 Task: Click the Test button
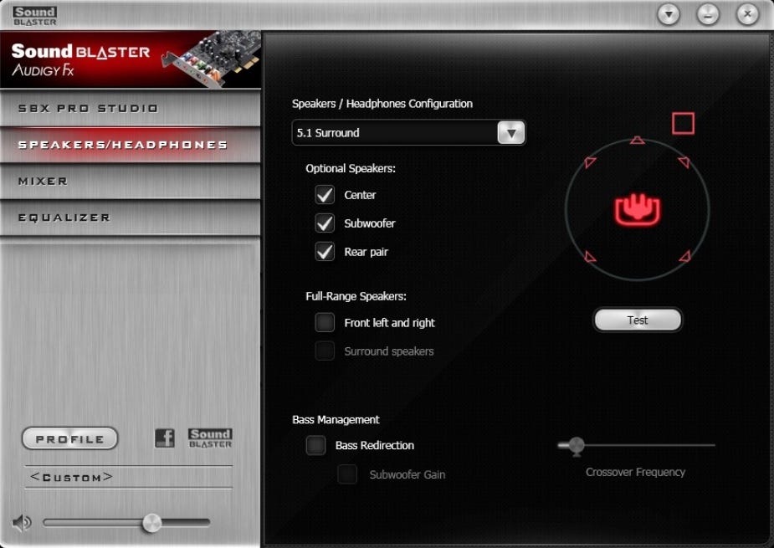(x=638, y=320)
